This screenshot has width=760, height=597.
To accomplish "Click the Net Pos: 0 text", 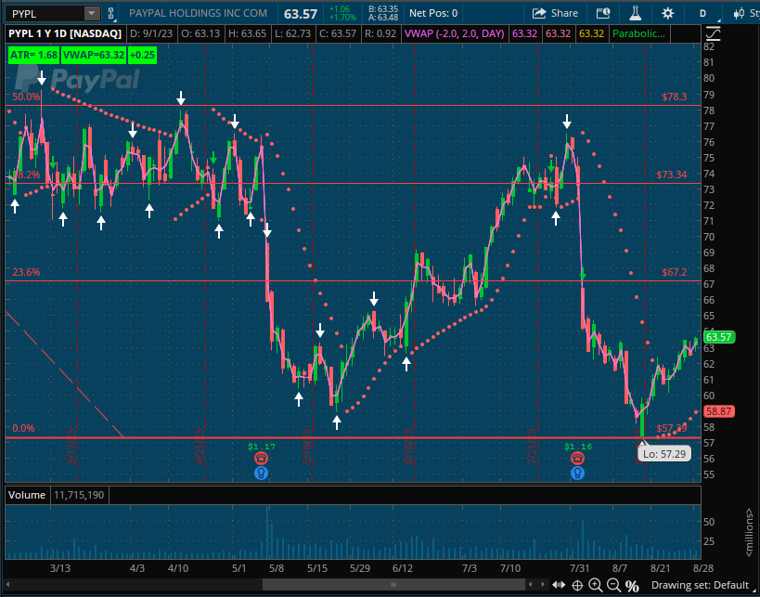I will pos(433,14).
